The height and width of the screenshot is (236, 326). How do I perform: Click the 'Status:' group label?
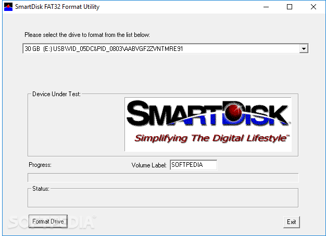coord(41,189)
